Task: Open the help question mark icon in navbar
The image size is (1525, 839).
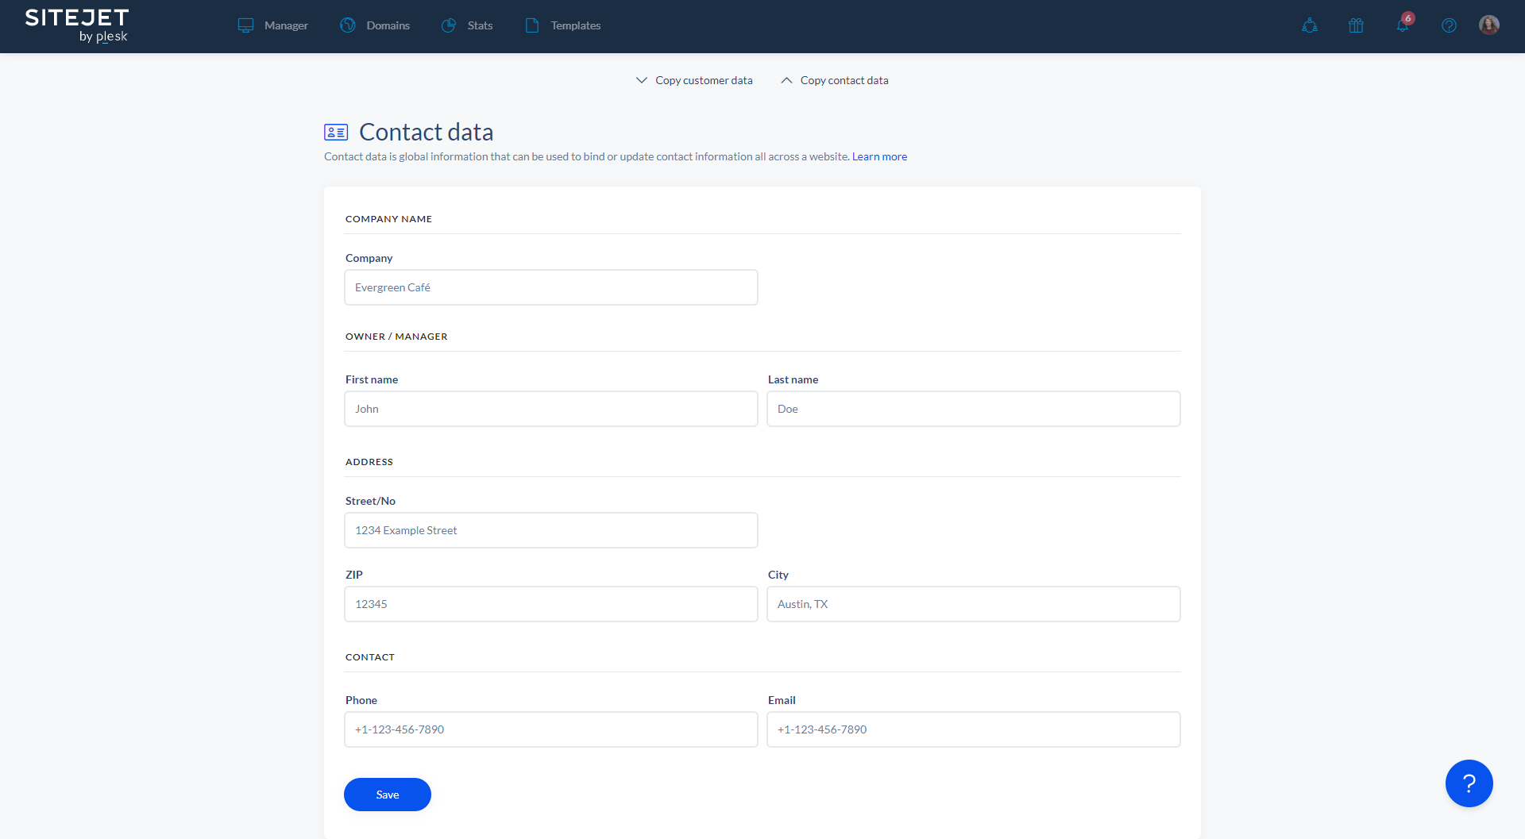Action: (x=1449, y=25)
